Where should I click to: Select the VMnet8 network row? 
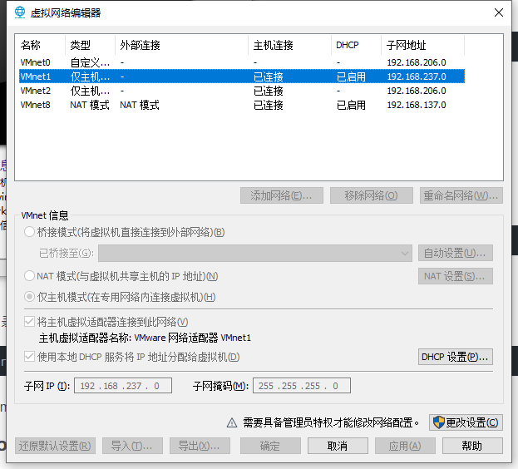pyautogui.click(x=242, y=105)
